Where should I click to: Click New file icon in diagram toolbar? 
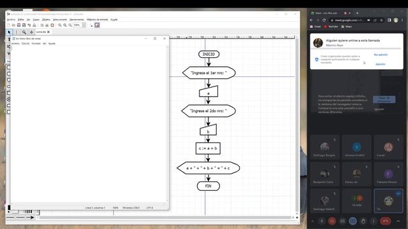coord(8,25)
